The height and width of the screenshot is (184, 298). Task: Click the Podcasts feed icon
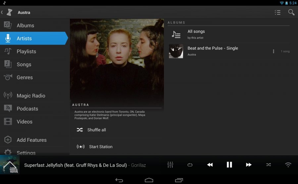8,108
